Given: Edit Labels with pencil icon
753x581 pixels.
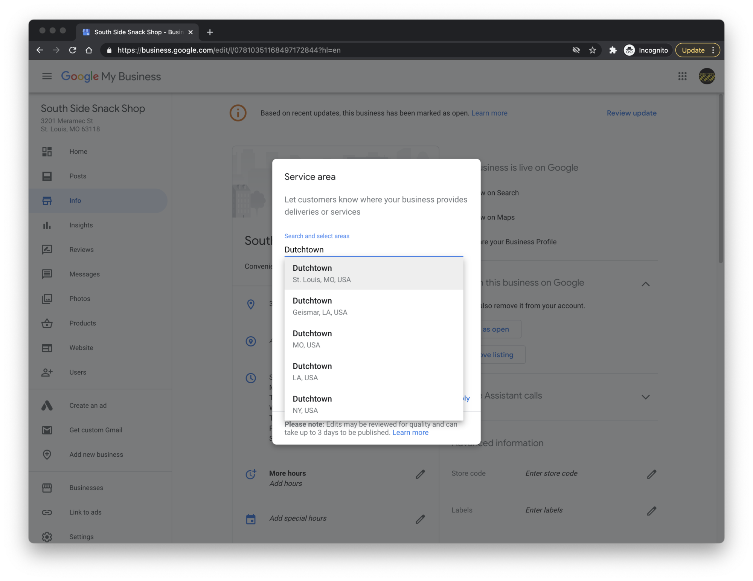Looking at the screenshot, I should pyautogui.click(x=652, y=511).
